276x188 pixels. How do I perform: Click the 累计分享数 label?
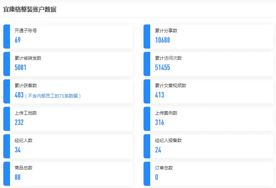pyautogui.click(x=166, y=31)
